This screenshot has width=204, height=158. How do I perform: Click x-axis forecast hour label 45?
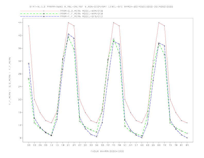tap(114, 145)
